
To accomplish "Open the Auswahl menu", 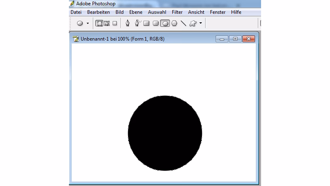I will click(157, 12).
